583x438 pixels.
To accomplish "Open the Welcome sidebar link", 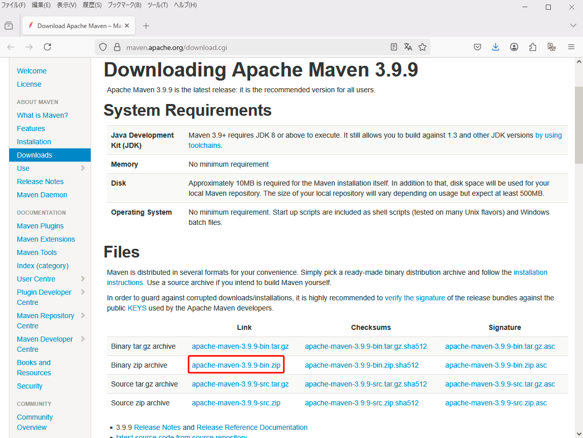I will [x=32, y=71].
